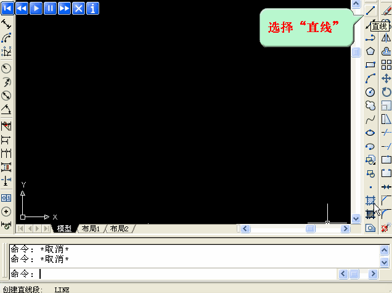This screenshot has height=293, width=392.
Task: Select the Rectangle tool
Action: point(370,65)
